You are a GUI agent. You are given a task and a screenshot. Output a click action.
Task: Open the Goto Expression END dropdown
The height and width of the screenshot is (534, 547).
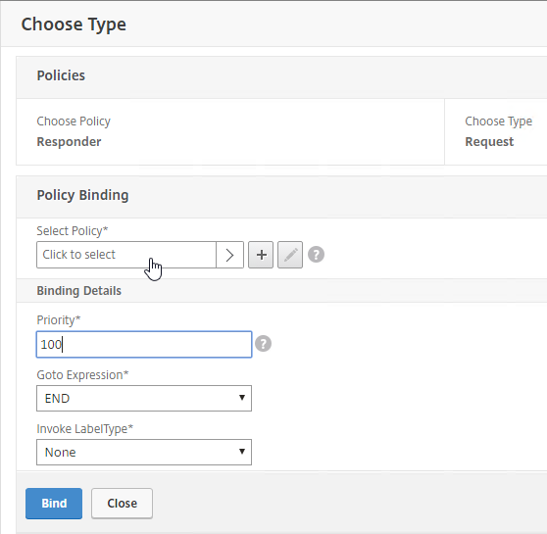click(144, 399)
